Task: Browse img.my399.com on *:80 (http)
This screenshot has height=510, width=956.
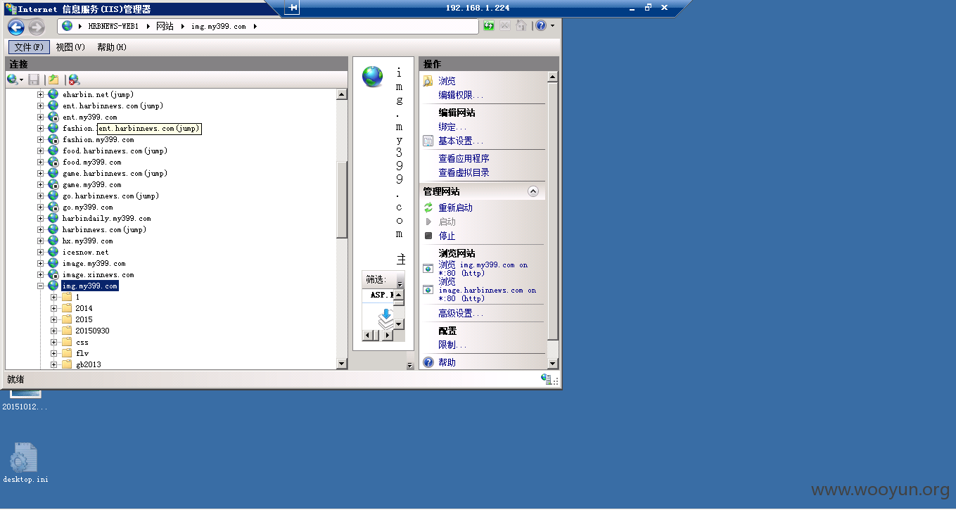Action: [483, 269]
